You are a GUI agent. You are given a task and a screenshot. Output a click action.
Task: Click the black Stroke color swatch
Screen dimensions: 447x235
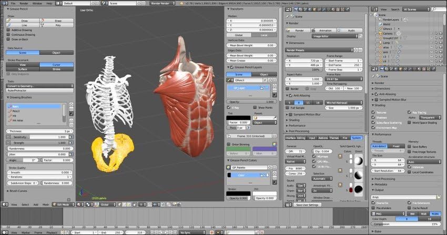click(x=238, y=193)
